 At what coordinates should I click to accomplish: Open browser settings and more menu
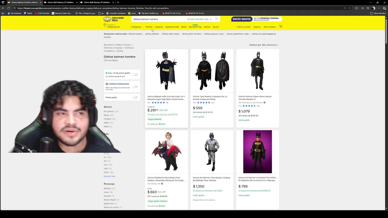379,8
